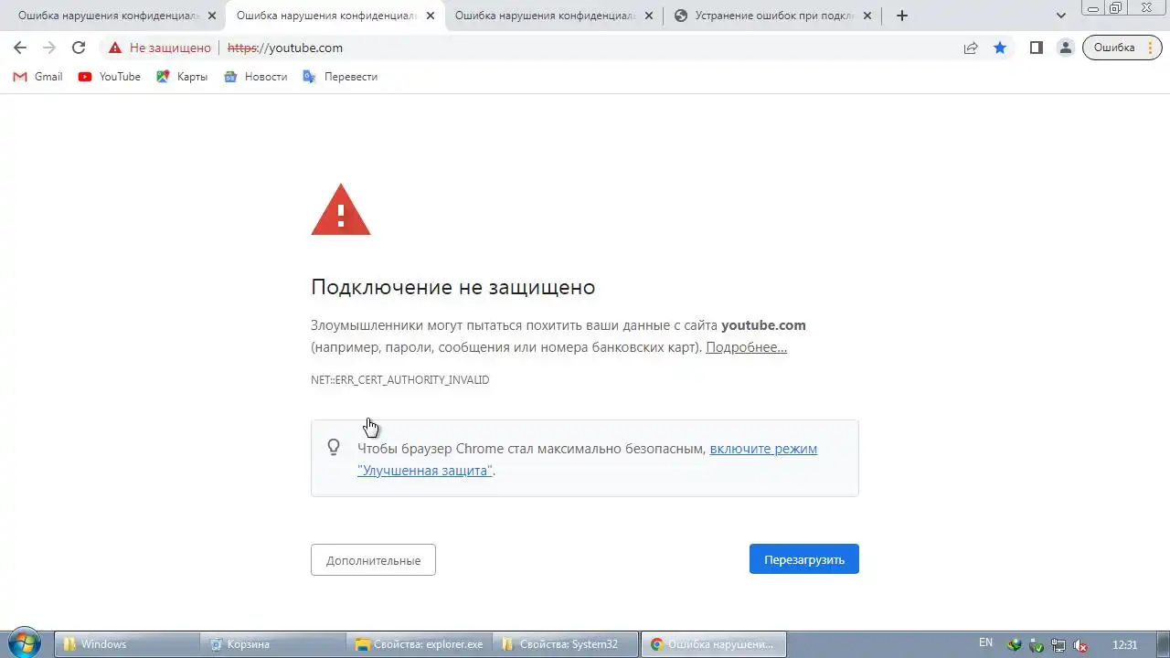The height and width of the screenshot is (658, 1170).
Task: Click the 'Подключение не защищено' heading
Action: [453, 287]
